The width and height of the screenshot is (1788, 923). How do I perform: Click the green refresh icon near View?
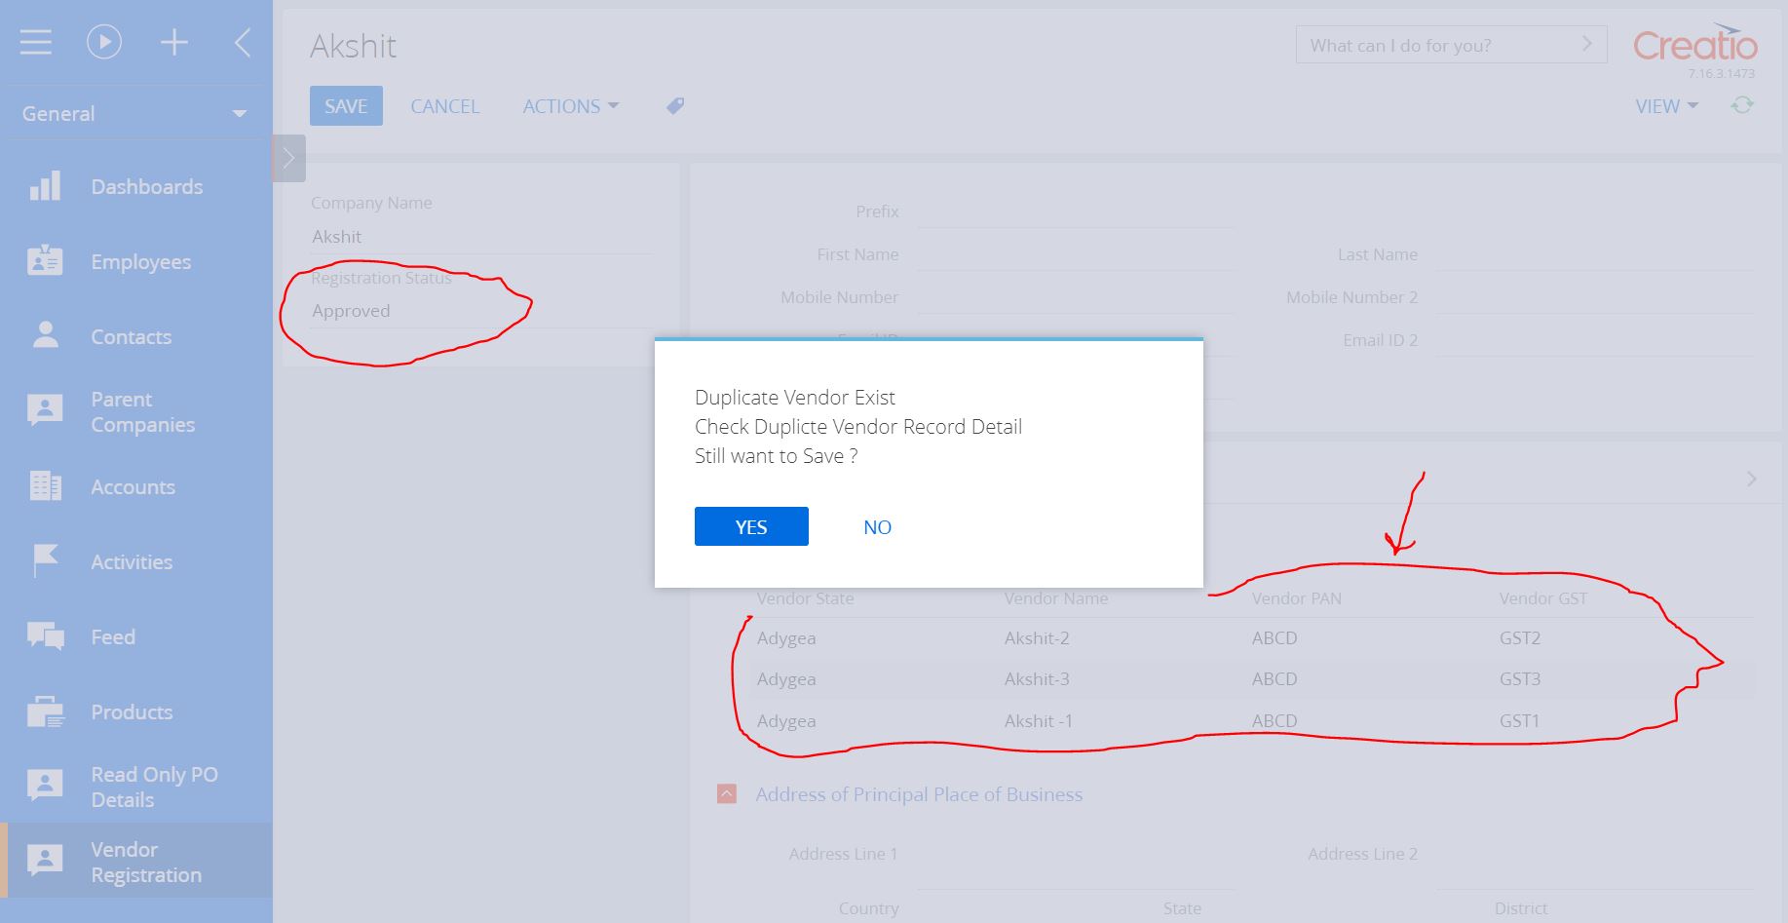point(1742,105)
